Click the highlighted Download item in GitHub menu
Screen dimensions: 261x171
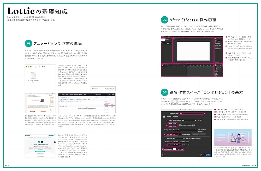pyautogui.click(x=110, y=105)
